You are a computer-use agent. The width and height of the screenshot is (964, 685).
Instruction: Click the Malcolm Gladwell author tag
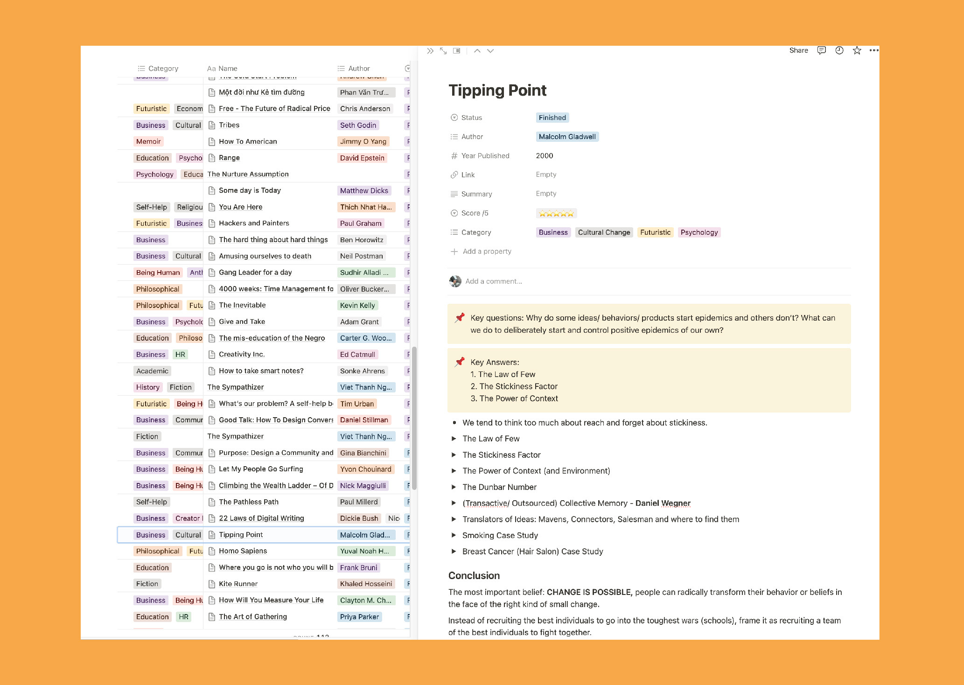pos(567,137)
